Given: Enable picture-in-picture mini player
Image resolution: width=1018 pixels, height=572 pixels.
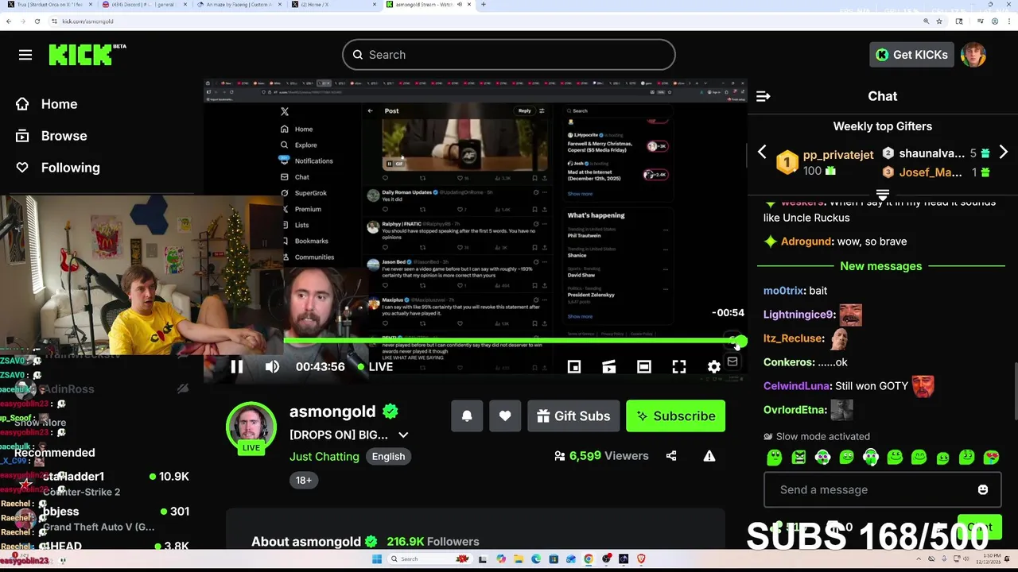Looking at the screenshot, I should pos(574,366).
